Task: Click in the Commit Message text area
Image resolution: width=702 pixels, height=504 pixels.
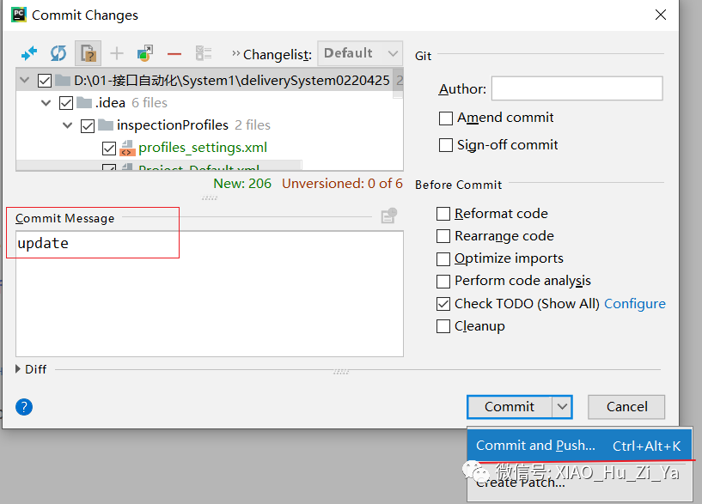Action: coord(210,294)
